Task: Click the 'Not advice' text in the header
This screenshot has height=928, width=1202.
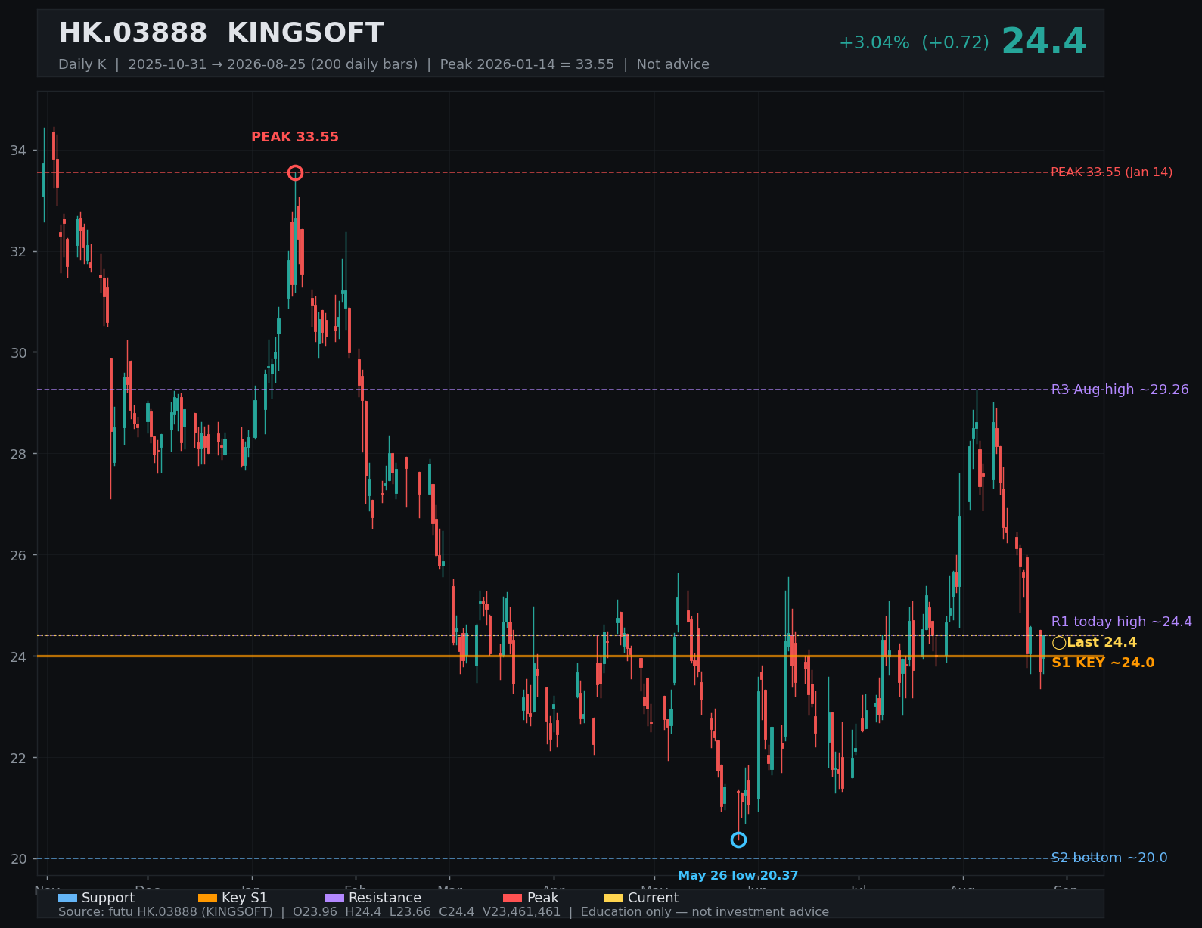Action: point(673,64)
